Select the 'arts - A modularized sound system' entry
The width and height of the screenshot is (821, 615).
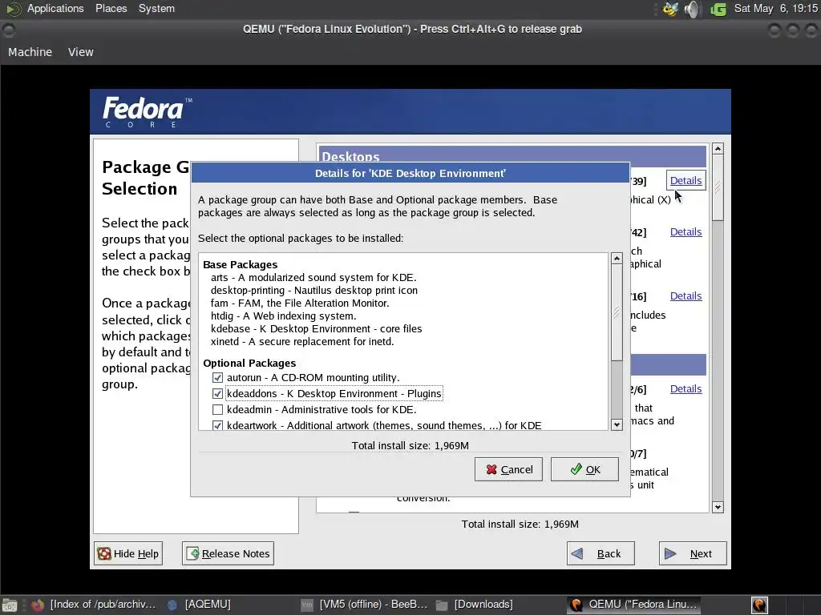click(x=313, y=278)
